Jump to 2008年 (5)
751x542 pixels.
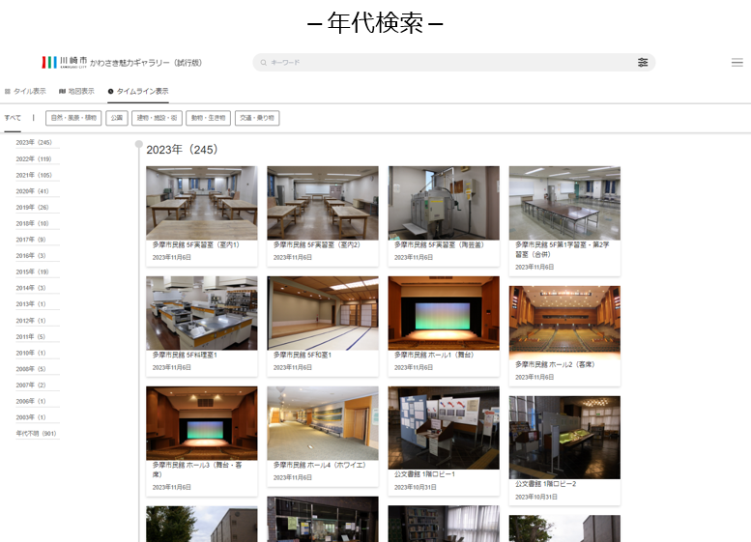pos(31,369)
